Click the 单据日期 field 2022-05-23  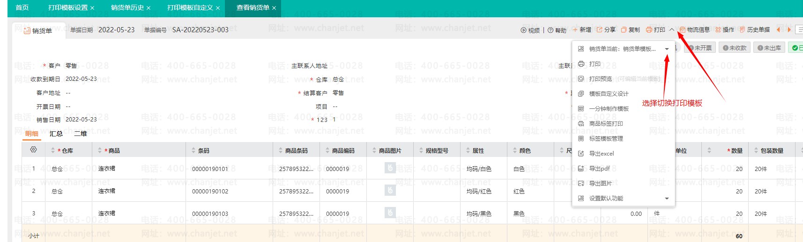[116, 30]
